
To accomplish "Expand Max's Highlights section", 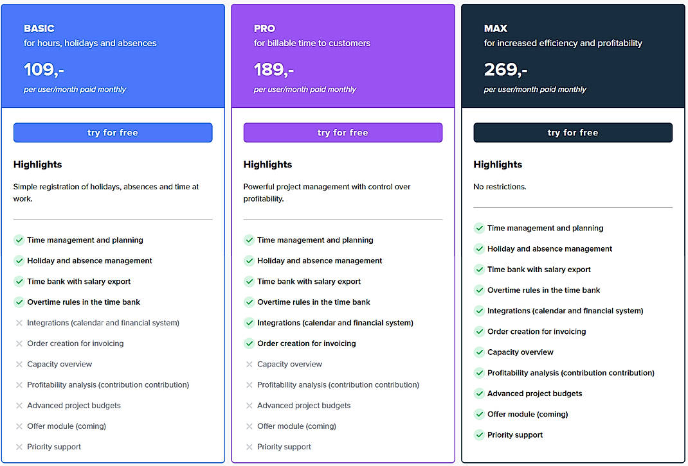I will click(498, 164).
